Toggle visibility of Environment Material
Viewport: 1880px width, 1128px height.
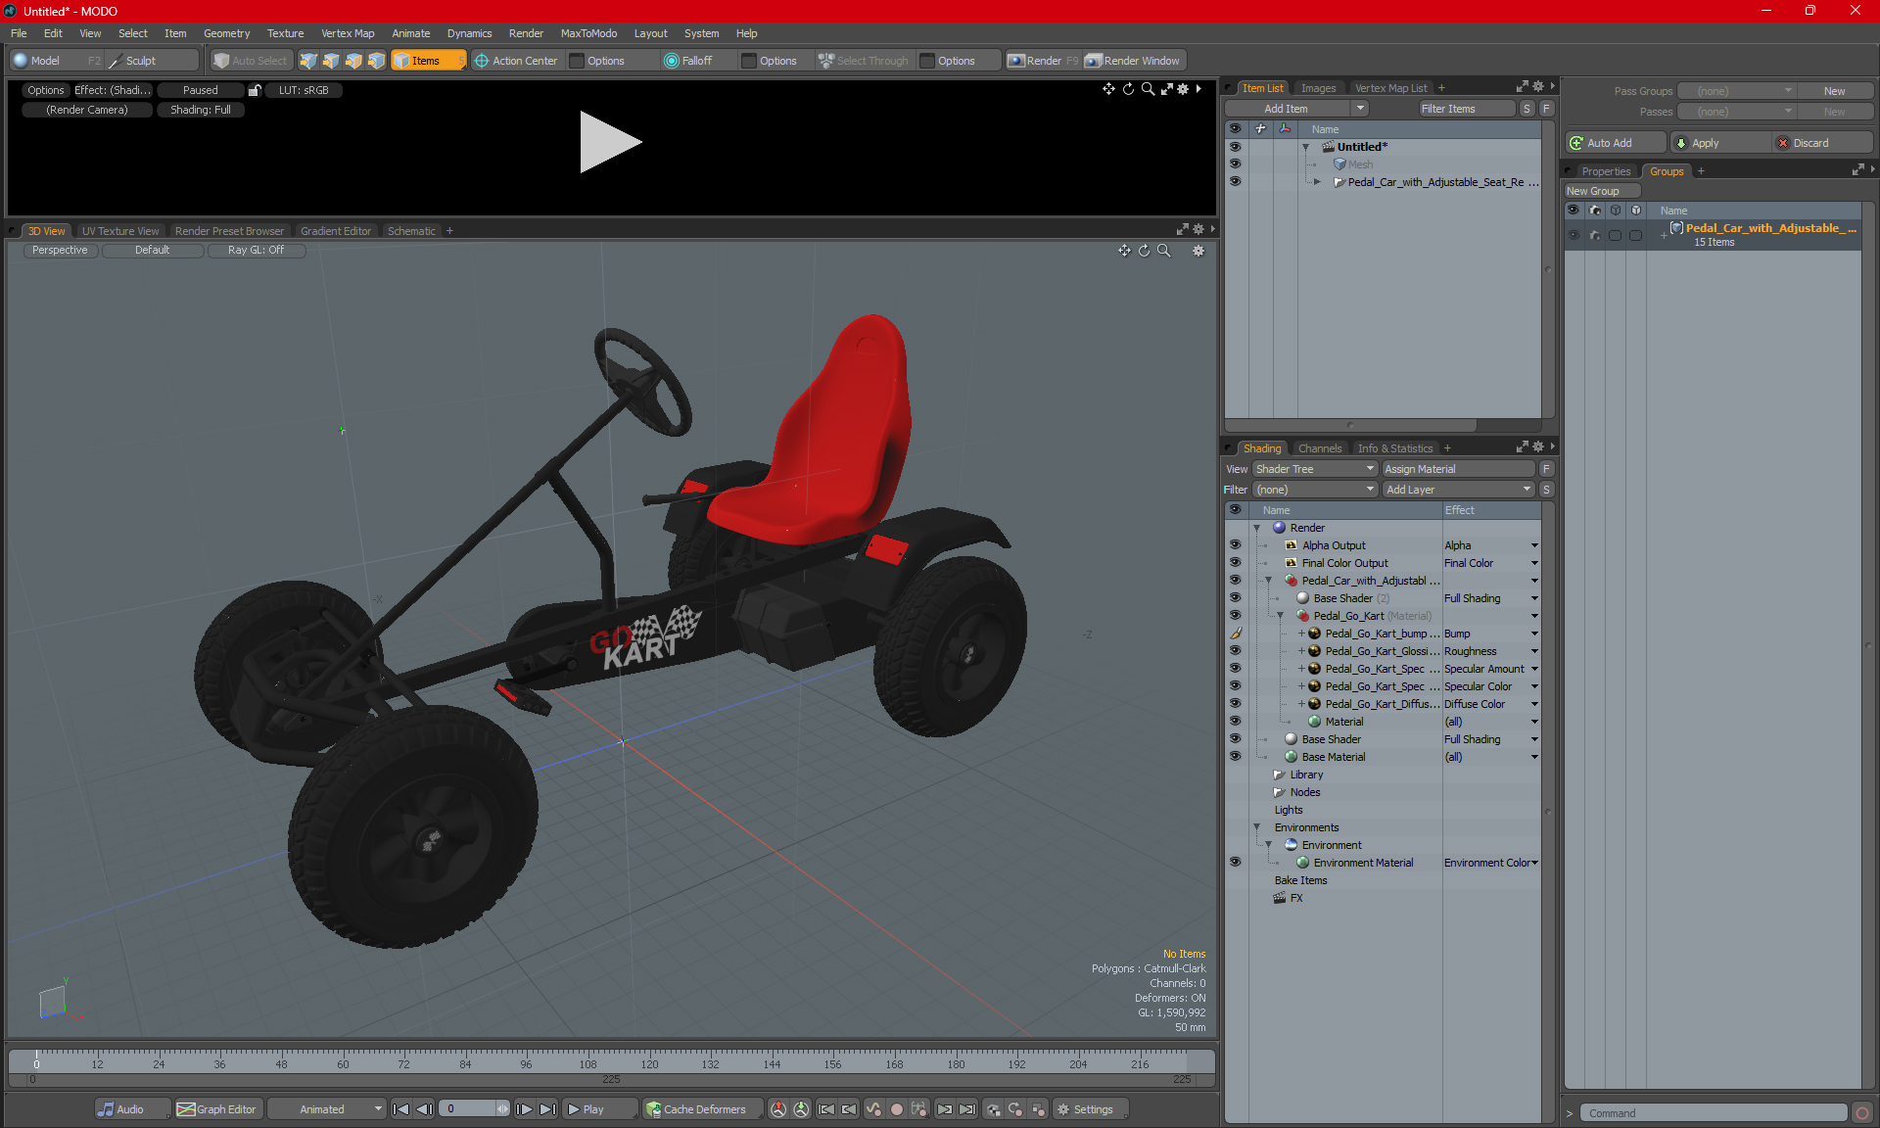(1235, 863)
